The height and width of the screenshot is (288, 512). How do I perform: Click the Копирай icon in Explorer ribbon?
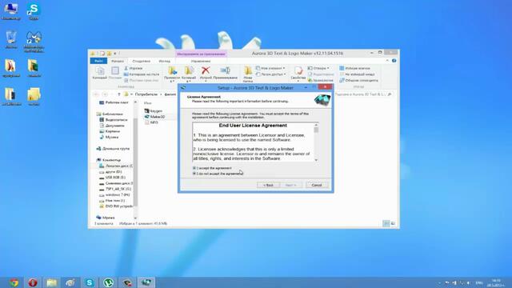click(x=99, y=73)
